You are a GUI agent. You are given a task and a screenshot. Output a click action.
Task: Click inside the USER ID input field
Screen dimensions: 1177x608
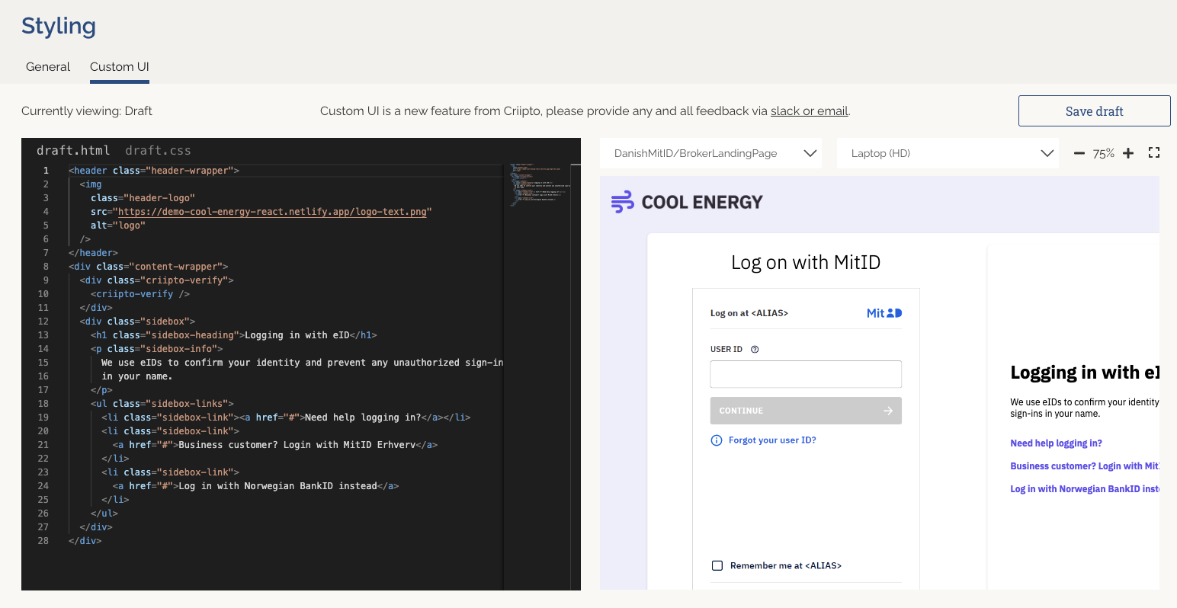(806, 374)
